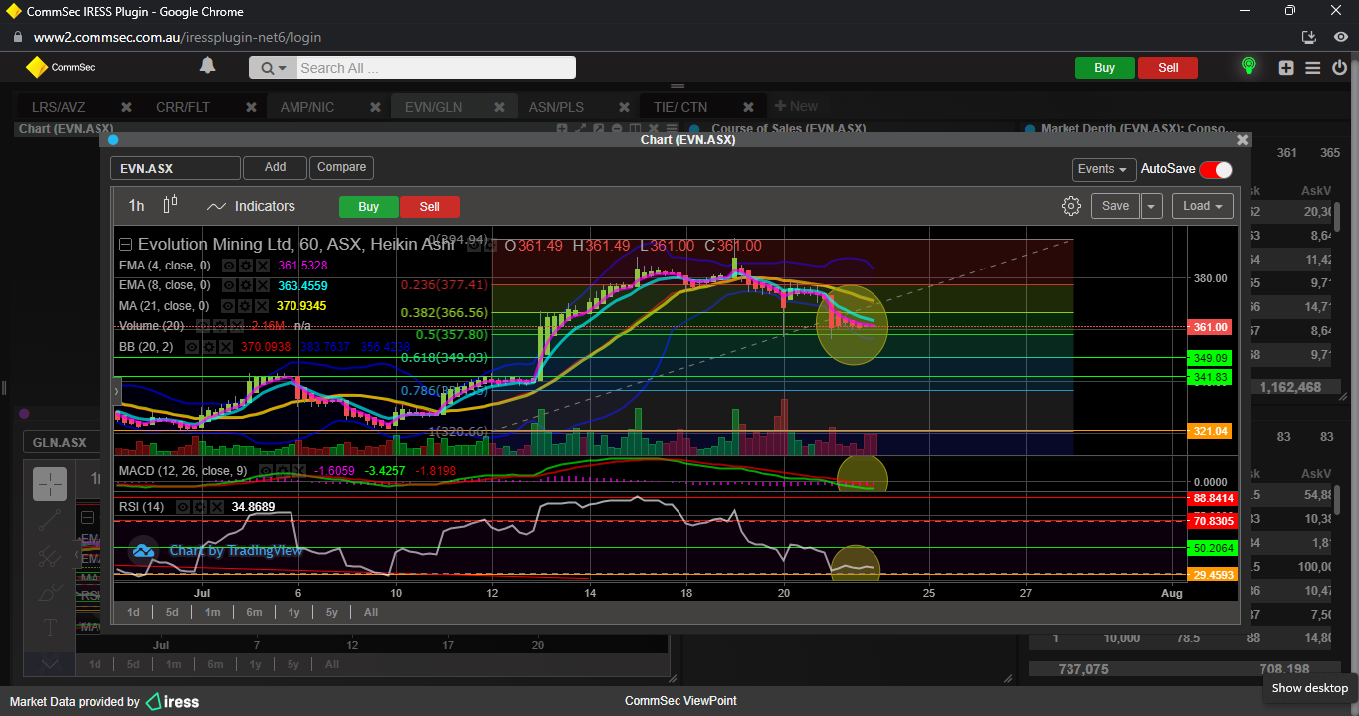The image size is (1359, 716).
Task: Expand the left drawing toolbar arrow
Action: coord(117,391)
